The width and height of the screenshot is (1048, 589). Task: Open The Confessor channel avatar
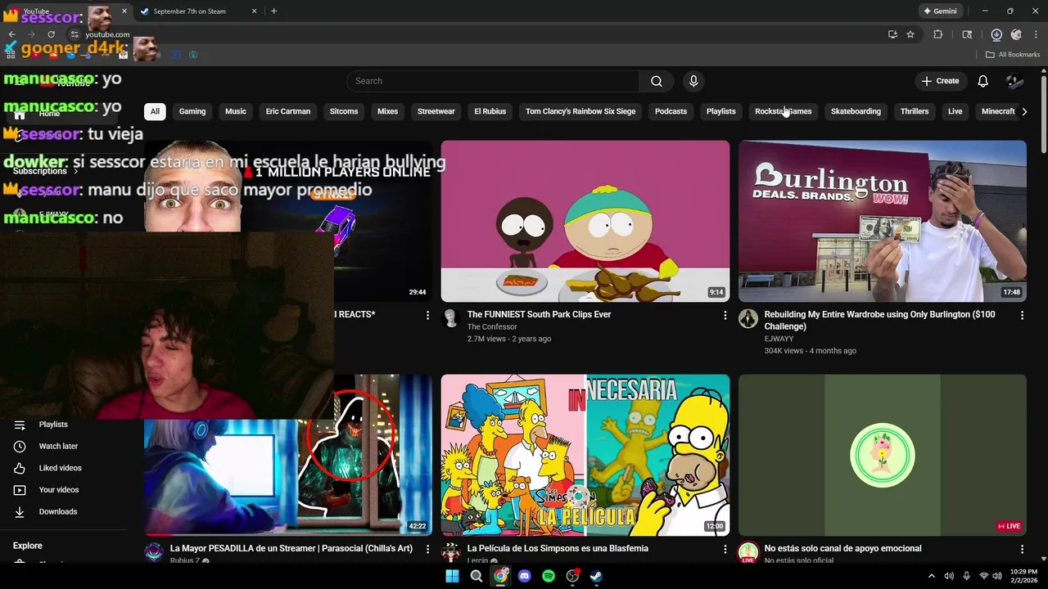pyautogui.click(x=451, y=318)
